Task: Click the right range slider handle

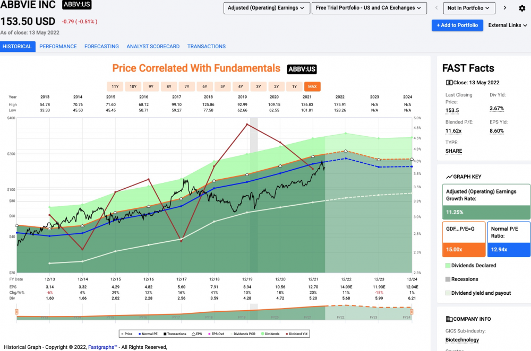Action: click(x=412, y=312)
